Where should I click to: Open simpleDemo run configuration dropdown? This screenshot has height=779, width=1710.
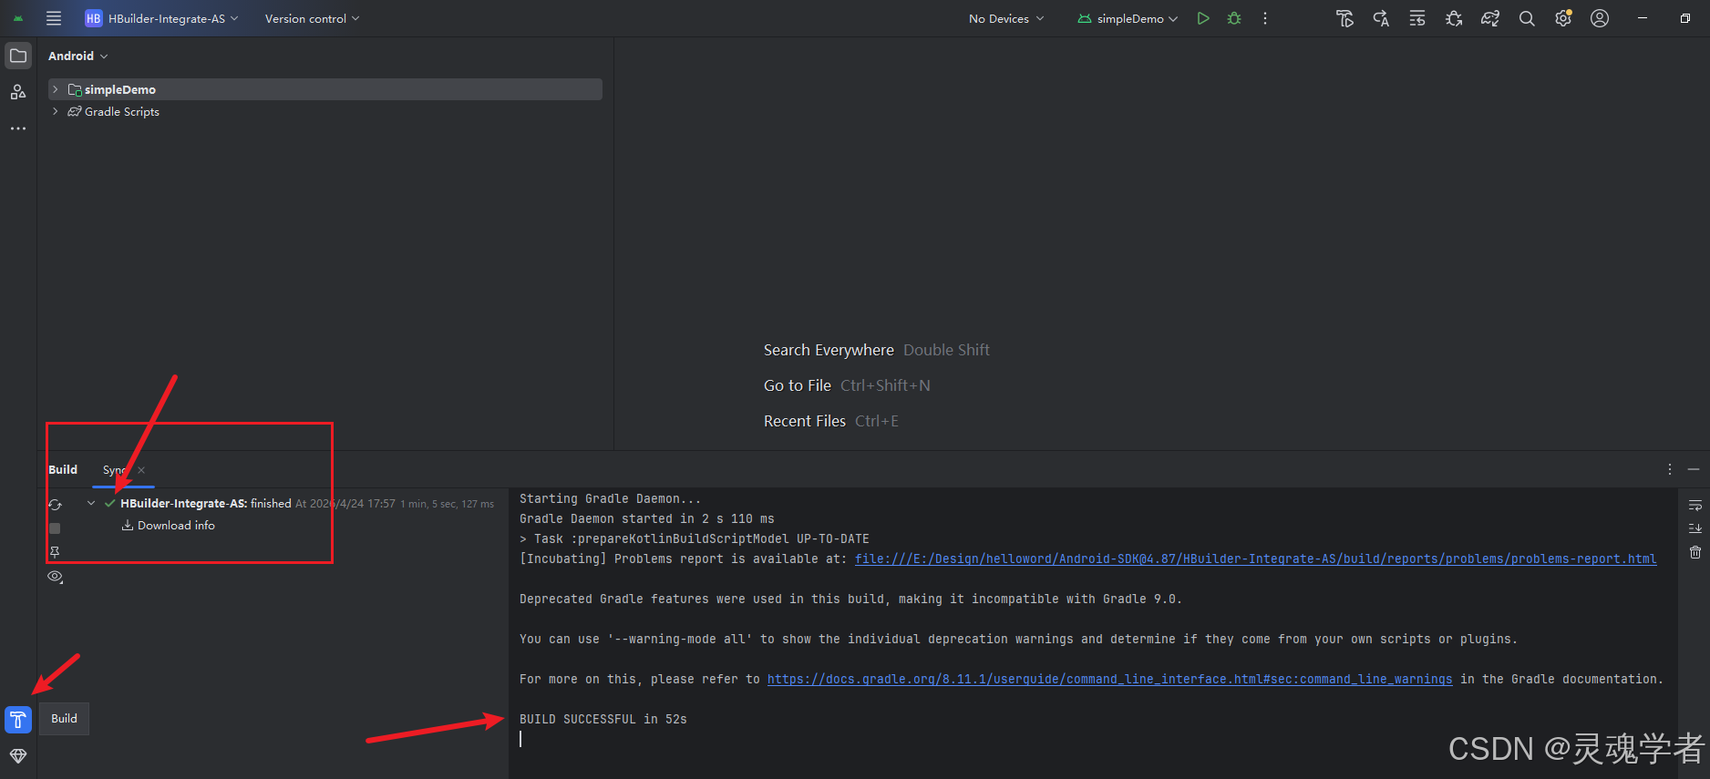tap(1128, 18)
